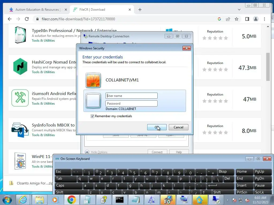Image resolution: width=274 pixels, height=205 pixels.
Task: Open Chrome profile avatar
Action: (256, 19)
